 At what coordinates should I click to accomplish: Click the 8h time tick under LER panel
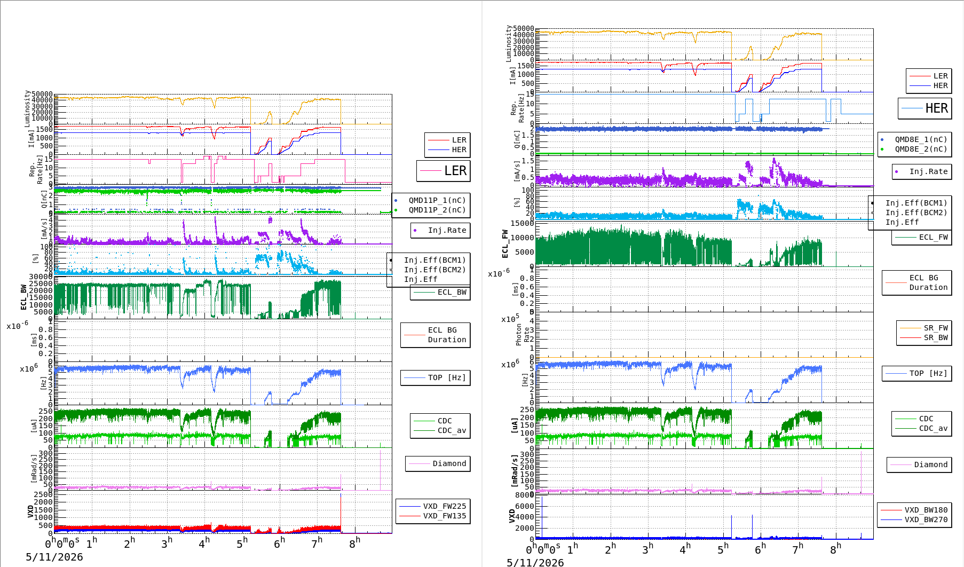coord(354,543)
